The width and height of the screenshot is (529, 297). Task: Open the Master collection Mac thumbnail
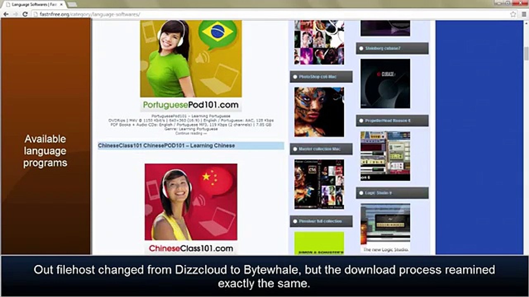tap(319, 184)
